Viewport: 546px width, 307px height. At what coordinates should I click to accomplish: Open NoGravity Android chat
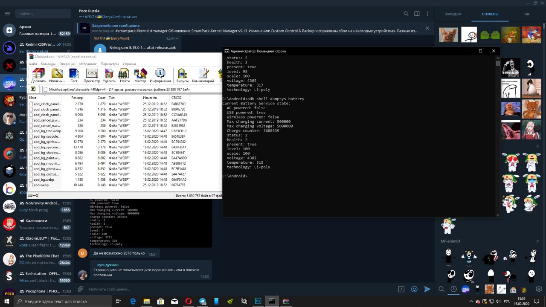(37, 206)
